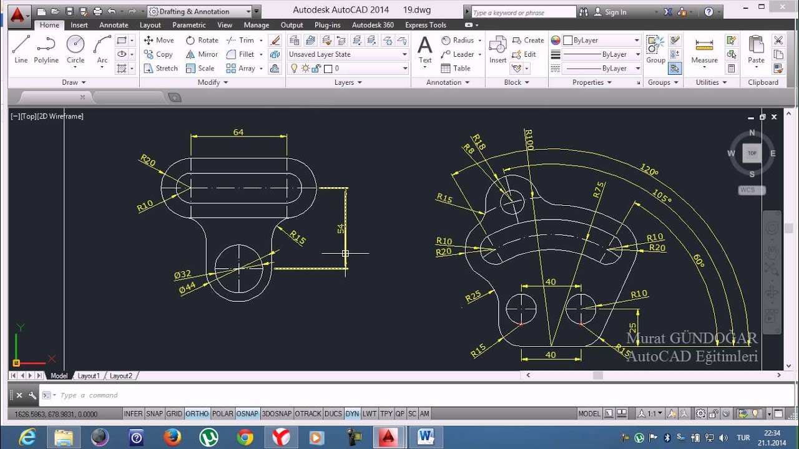Disable DYN dynamic input toggle

(x=352, y=413)
